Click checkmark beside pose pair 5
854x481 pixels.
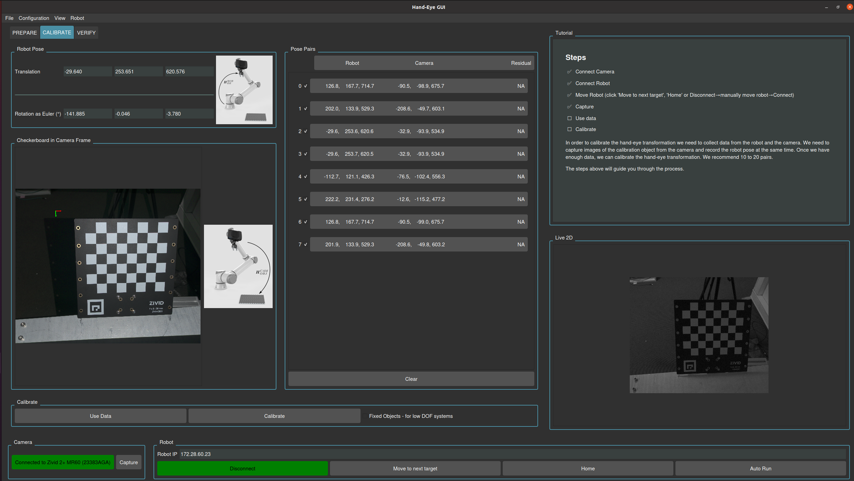pos(305,199)
